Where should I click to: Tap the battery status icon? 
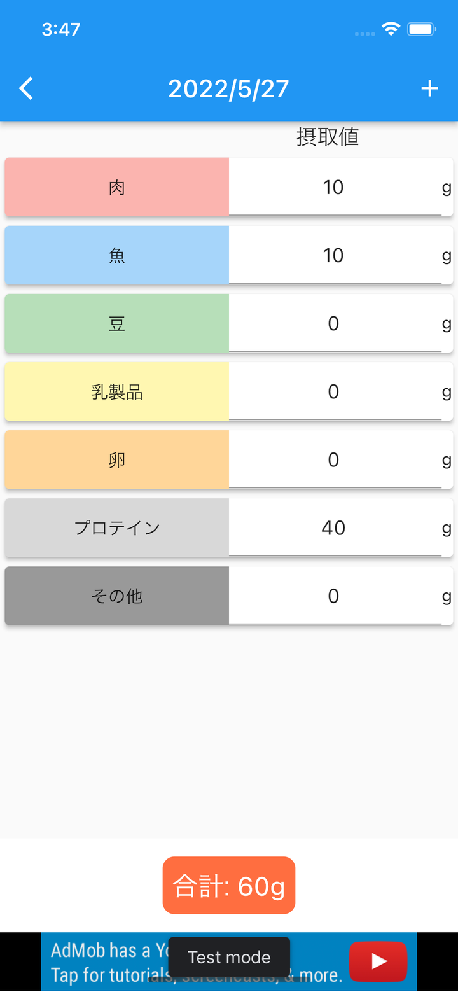click(x=421, y=29)
